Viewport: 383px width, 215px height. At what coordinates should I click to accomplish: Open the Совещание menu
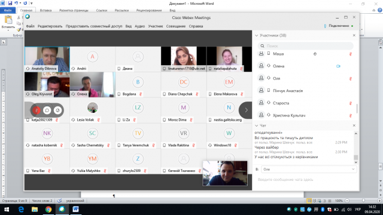coord(176,26)
